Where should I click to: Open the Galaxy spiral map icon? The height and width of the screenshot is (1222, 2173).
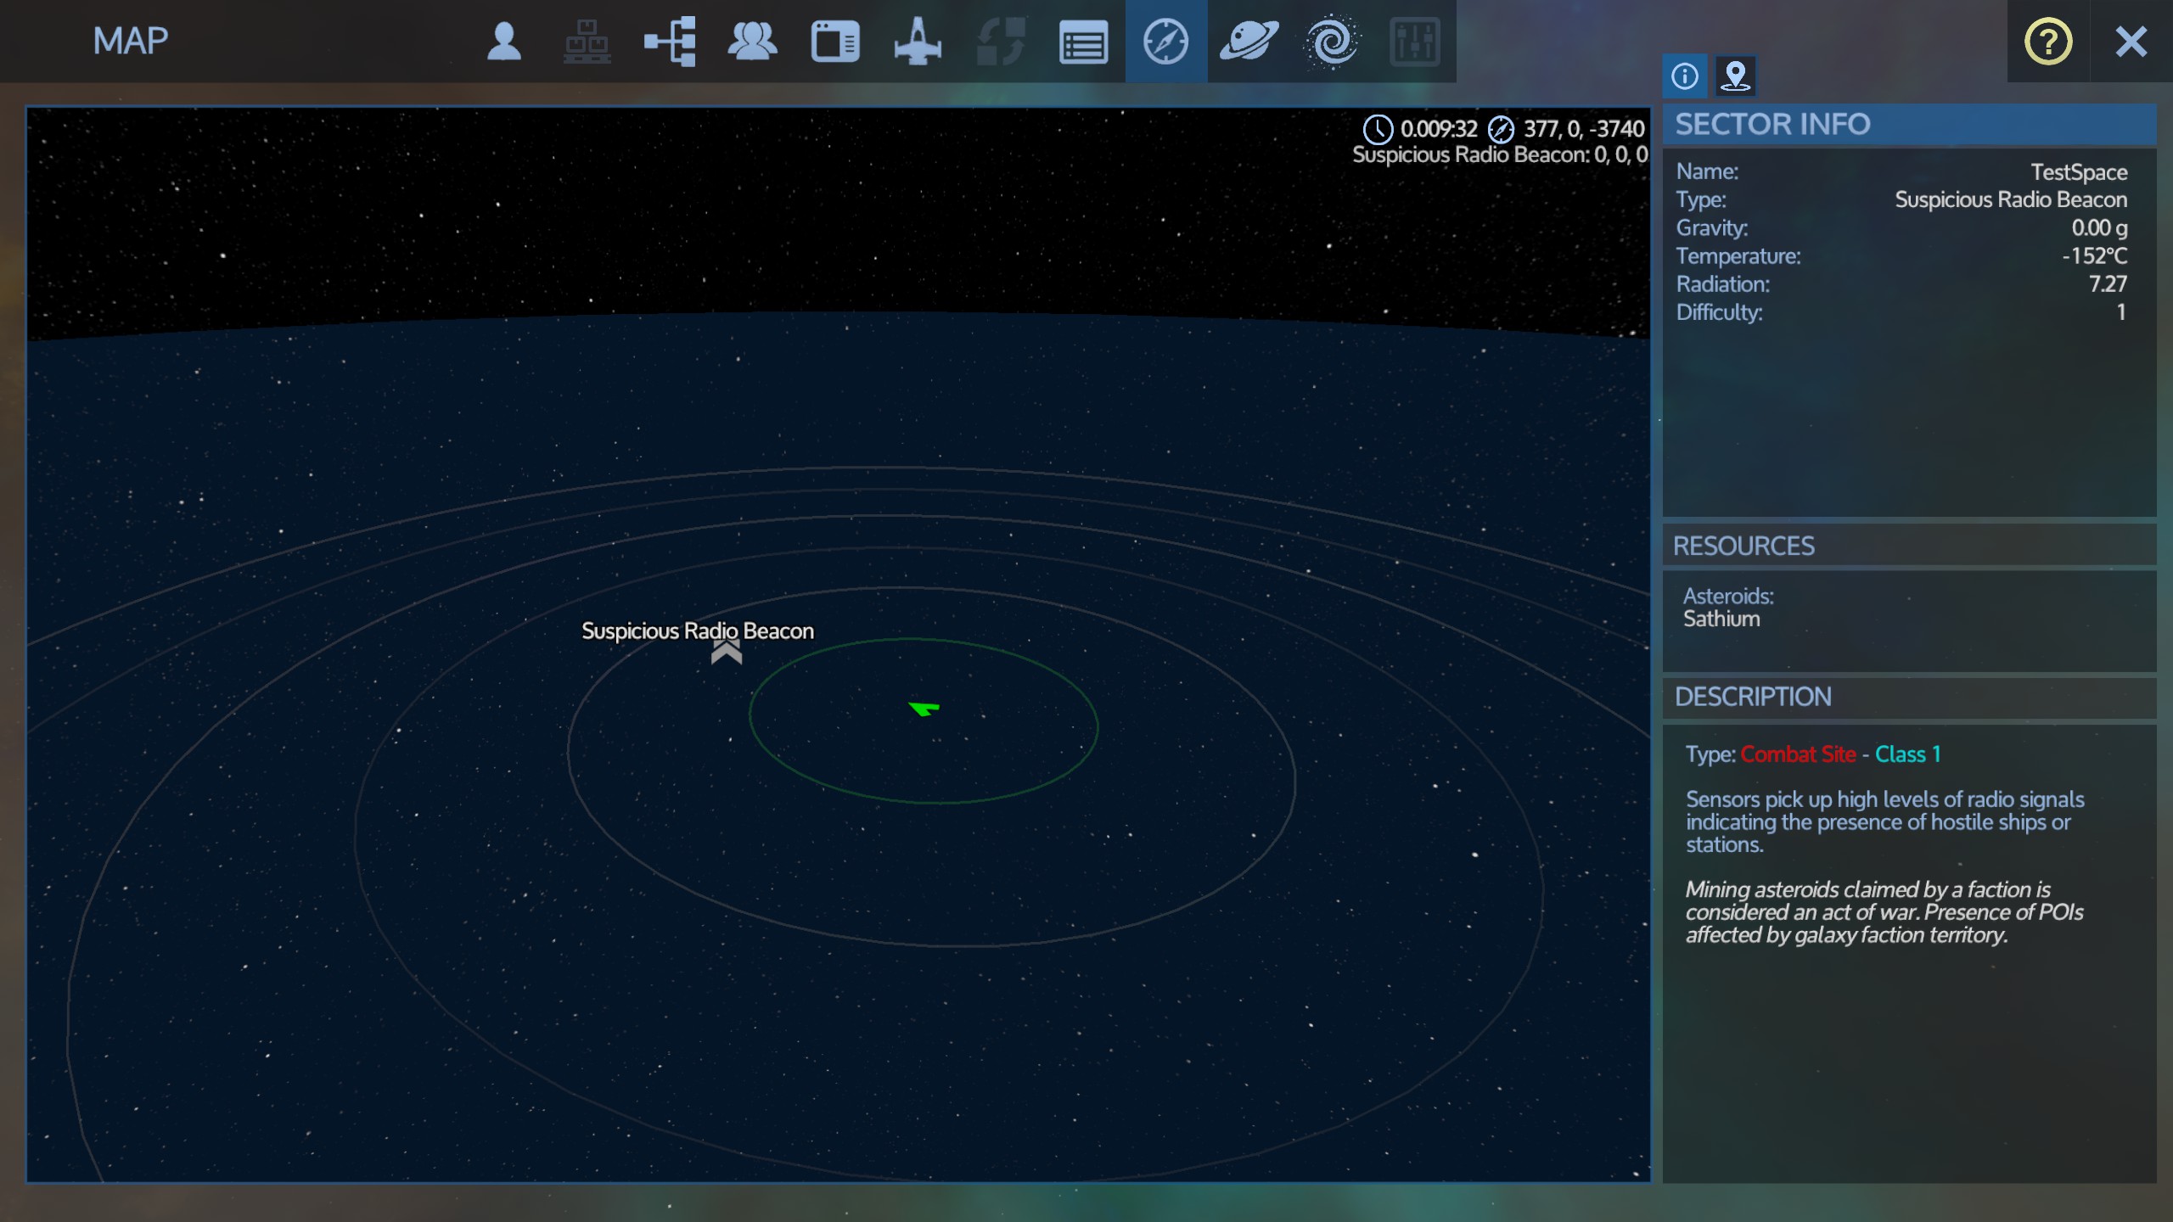pos(1331,42)
